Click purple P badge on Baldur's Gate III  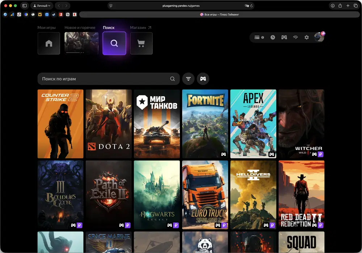coord(79,225)
